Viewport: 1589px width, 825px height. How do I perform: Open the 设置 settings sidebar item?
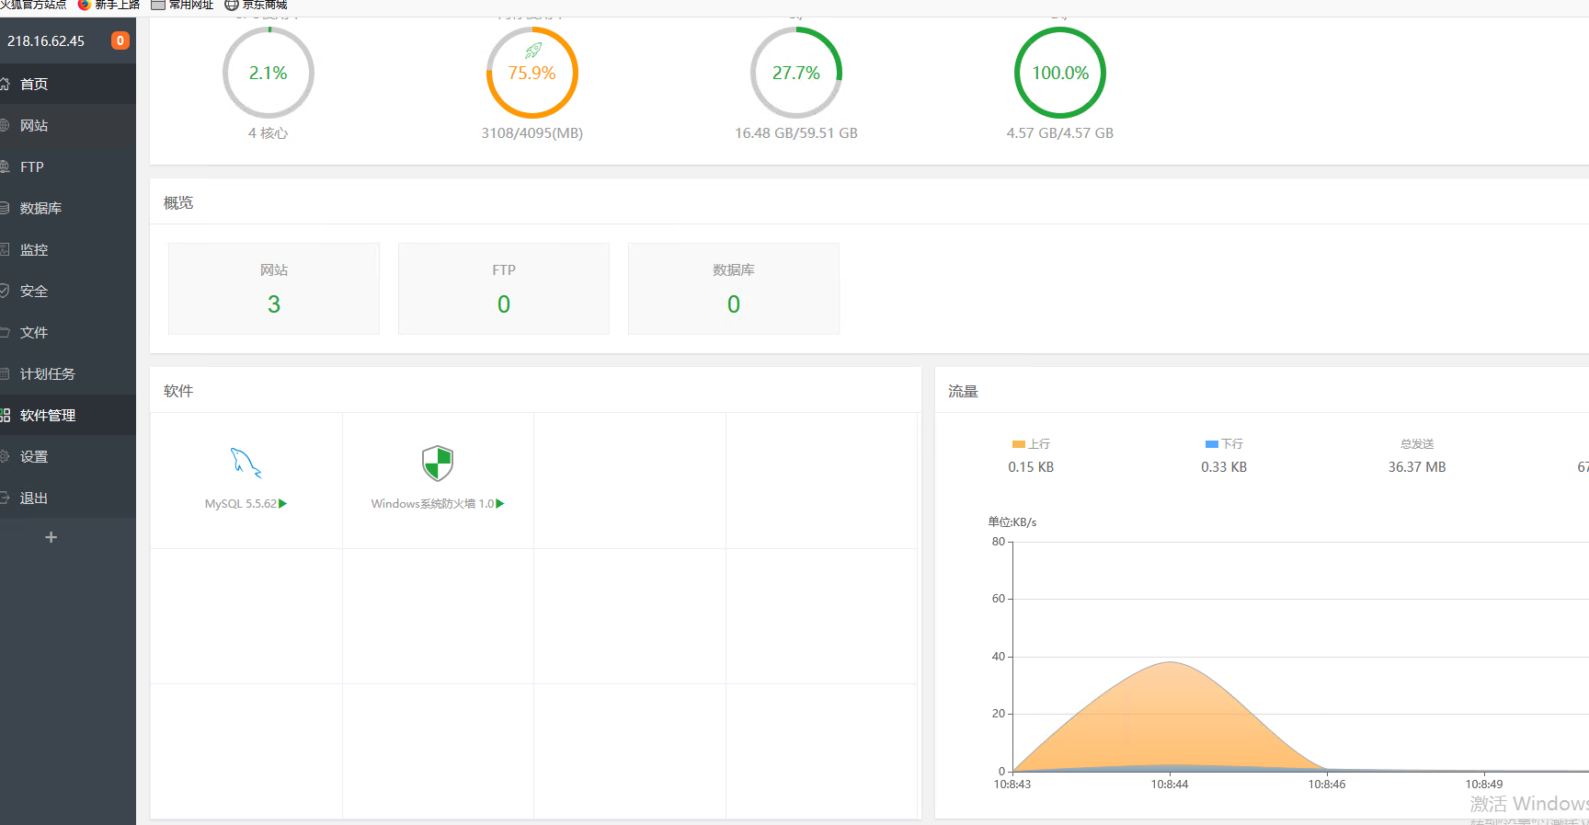click(68, 456)
